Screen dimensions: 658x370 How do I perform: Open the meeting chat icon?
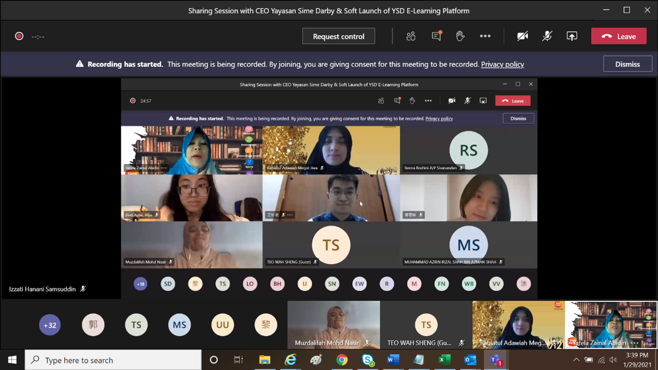tap(436, 36)
